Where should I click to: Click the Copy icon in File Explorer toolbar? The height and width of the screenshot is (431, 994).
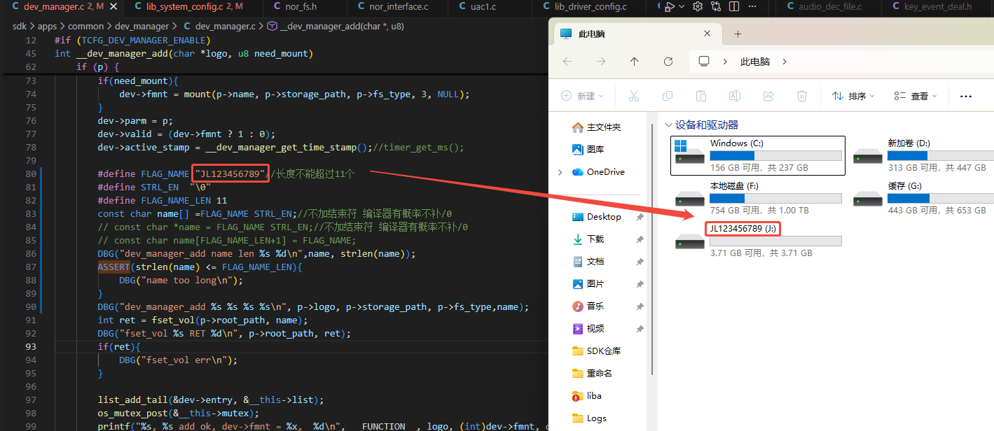pos(668,96)
